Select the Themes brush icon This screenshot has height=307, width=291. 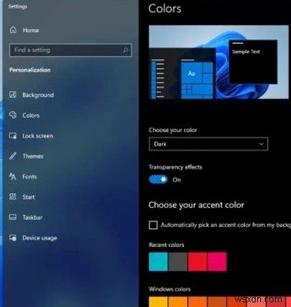[x=13, y=156]
